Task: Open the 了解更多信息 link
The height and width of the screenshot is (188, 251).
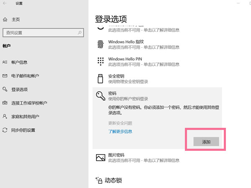Action: (x=120, y=131)
